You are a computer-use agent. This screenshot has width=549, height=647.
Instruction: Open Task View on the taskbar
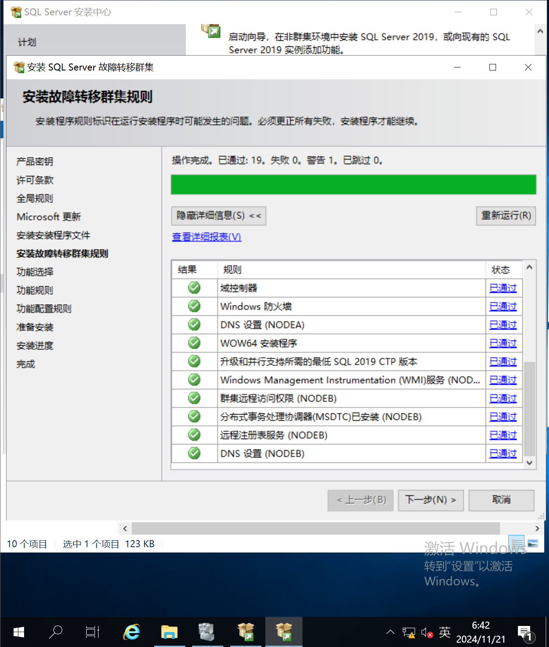[92, 632]
